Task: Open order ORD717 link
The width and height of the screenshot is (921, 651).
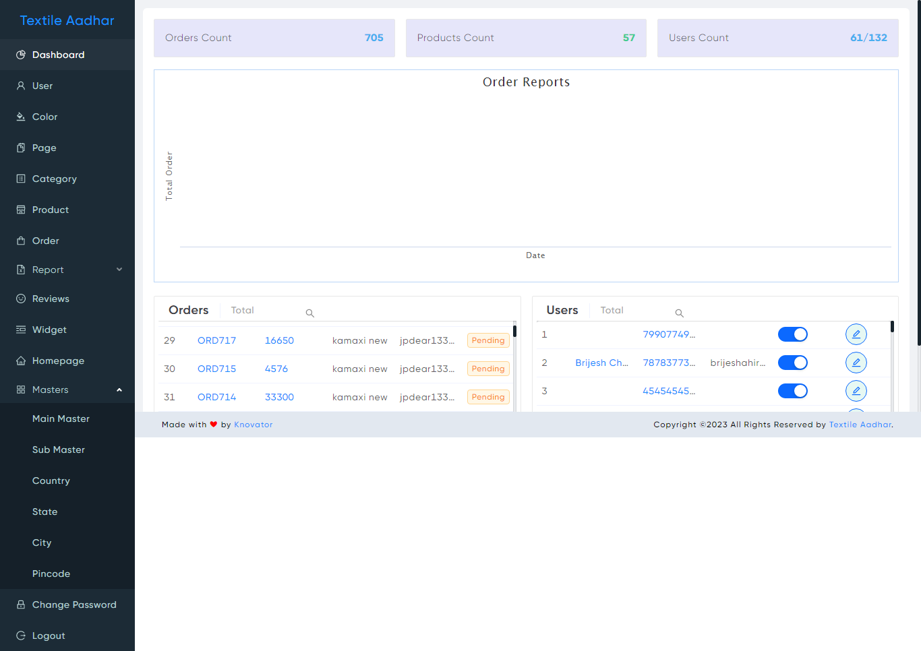Action: coord(216,340)
